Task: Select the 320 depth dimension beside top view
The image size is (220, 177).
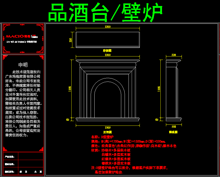Action: (x=71, y=40)
